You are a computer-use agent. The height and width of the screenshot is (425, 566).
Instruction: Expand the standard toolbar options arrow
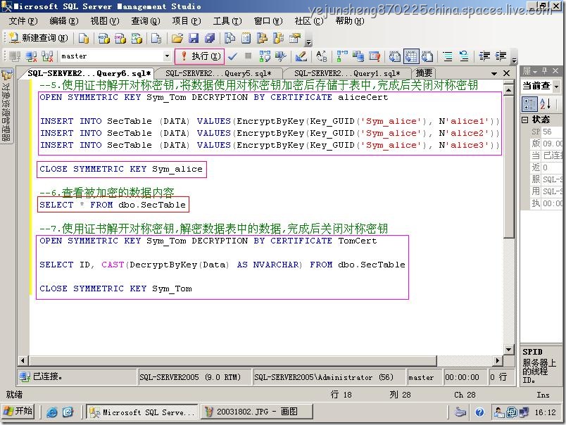(x=308, y=42)
